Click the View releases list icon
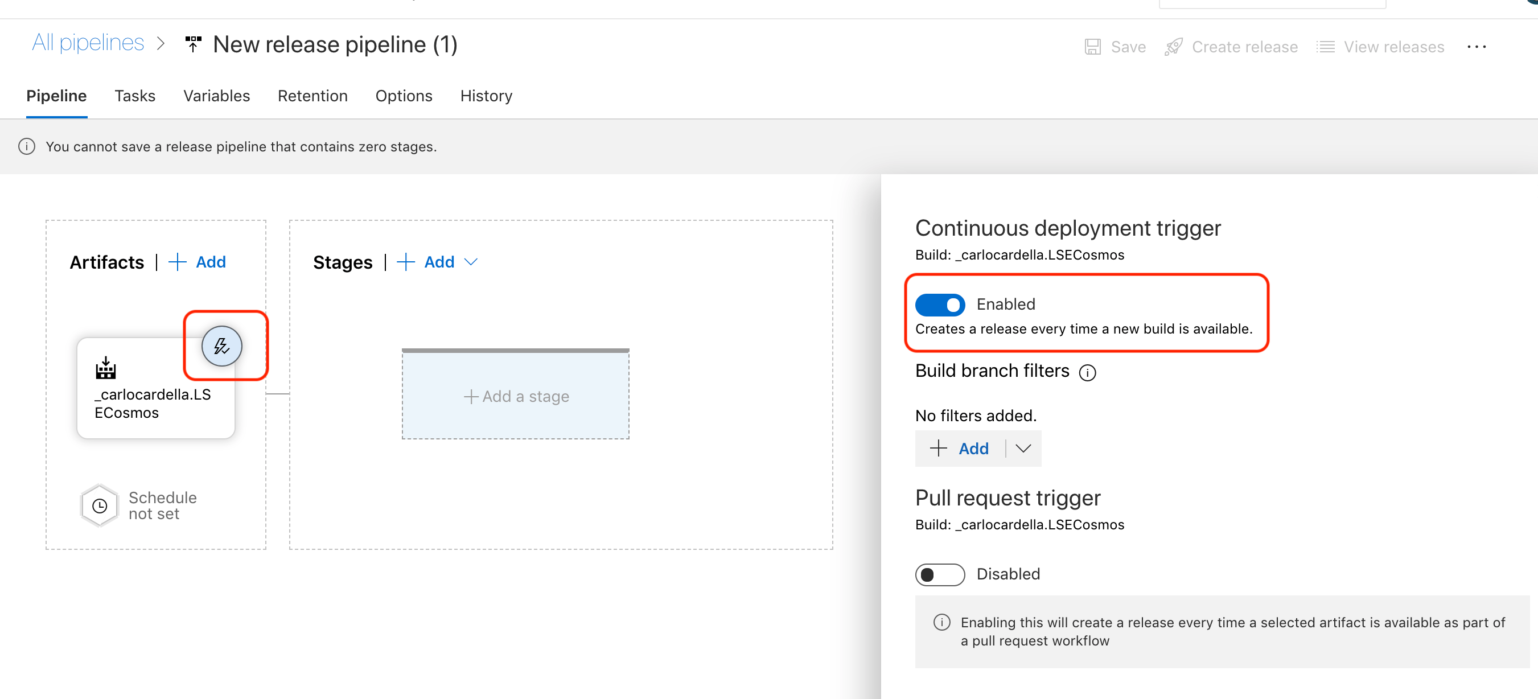This screenshot has width=1538, height=699. pos(1326,47)
